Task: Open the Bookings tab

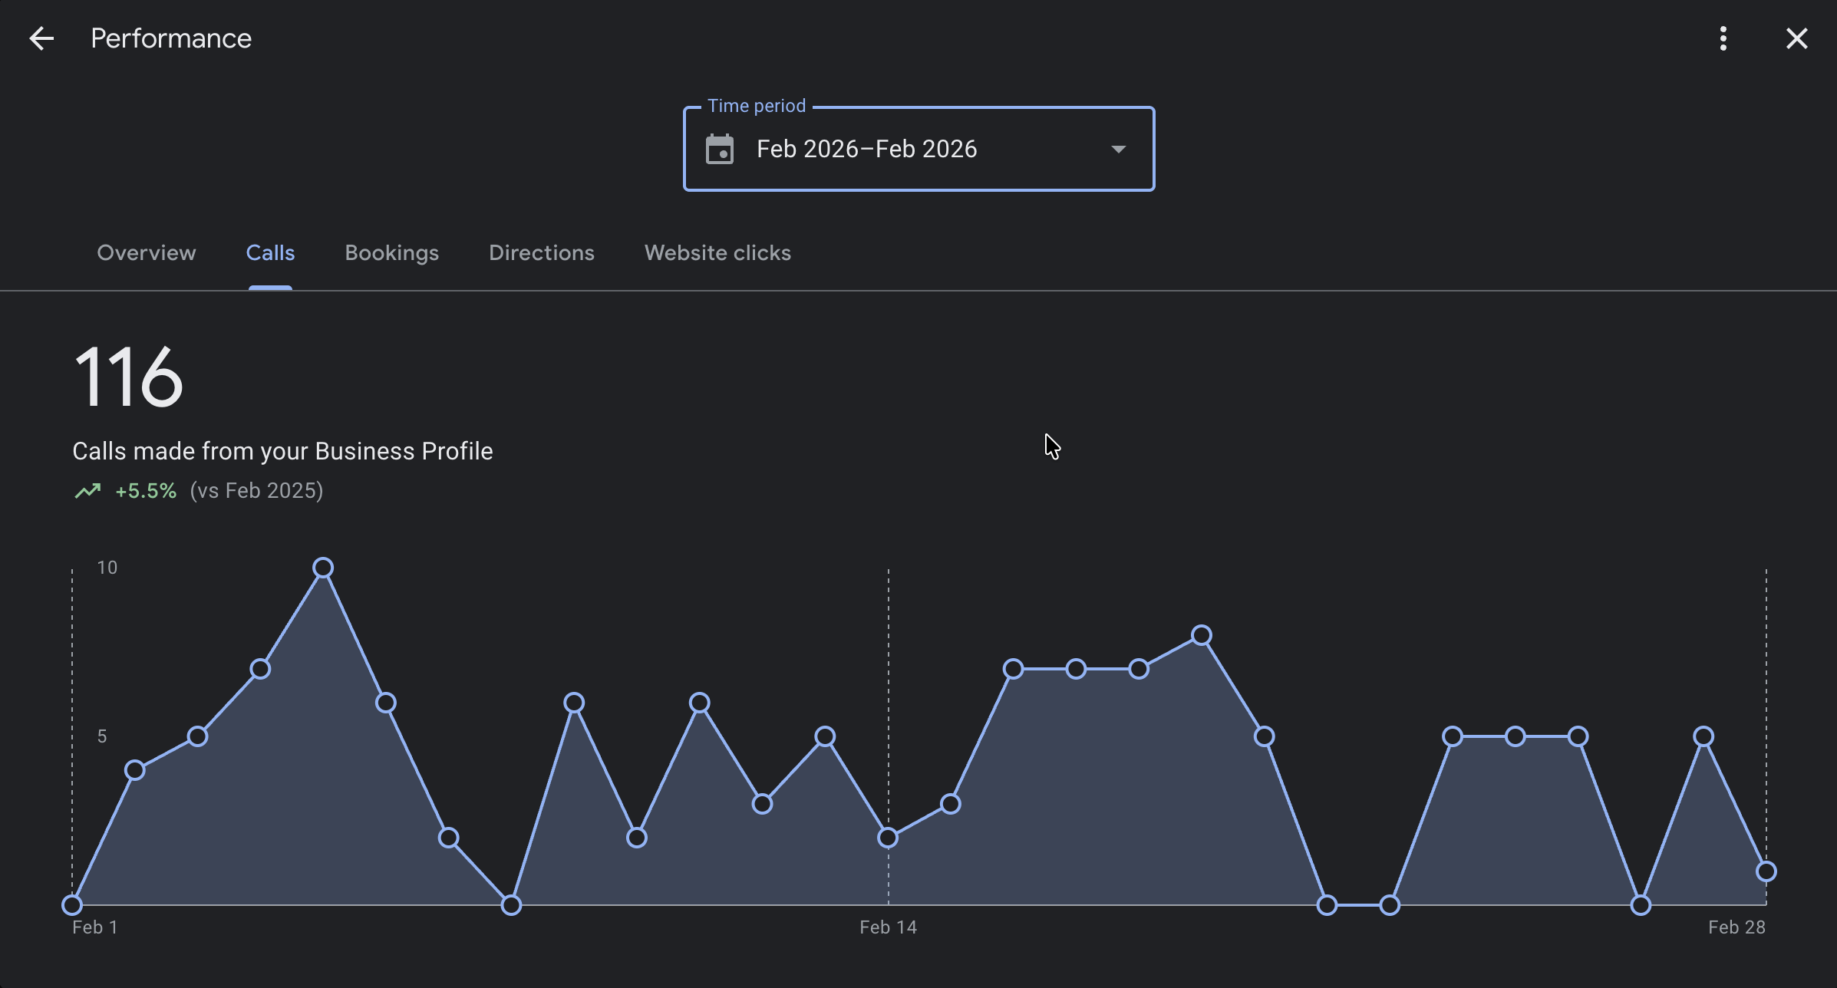Action: pos(392,253)
